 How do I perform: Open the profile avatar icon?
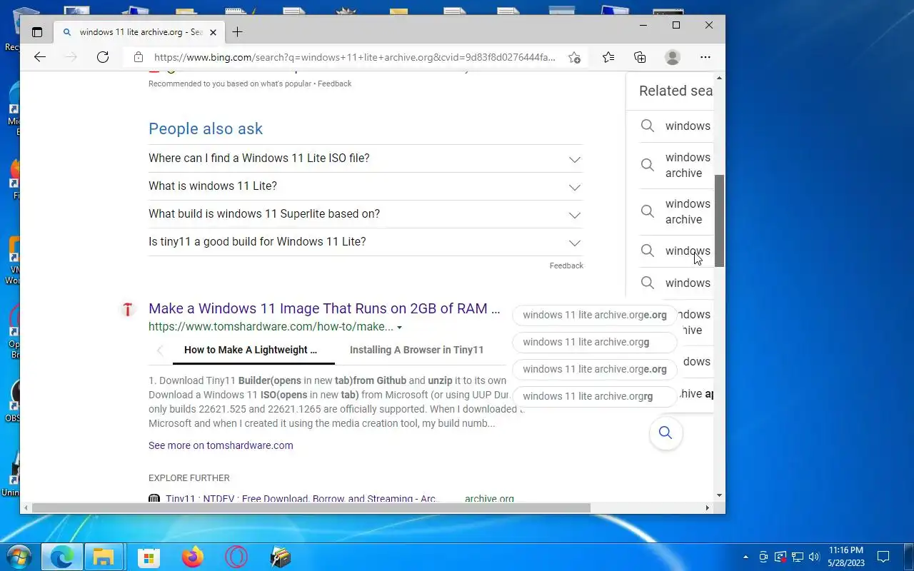click(x=672, y=57)
